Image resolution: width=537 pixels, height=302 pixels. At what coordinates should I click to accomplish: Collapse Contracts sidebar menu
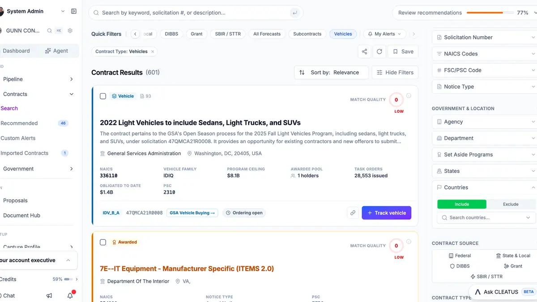tap(38, 94)
